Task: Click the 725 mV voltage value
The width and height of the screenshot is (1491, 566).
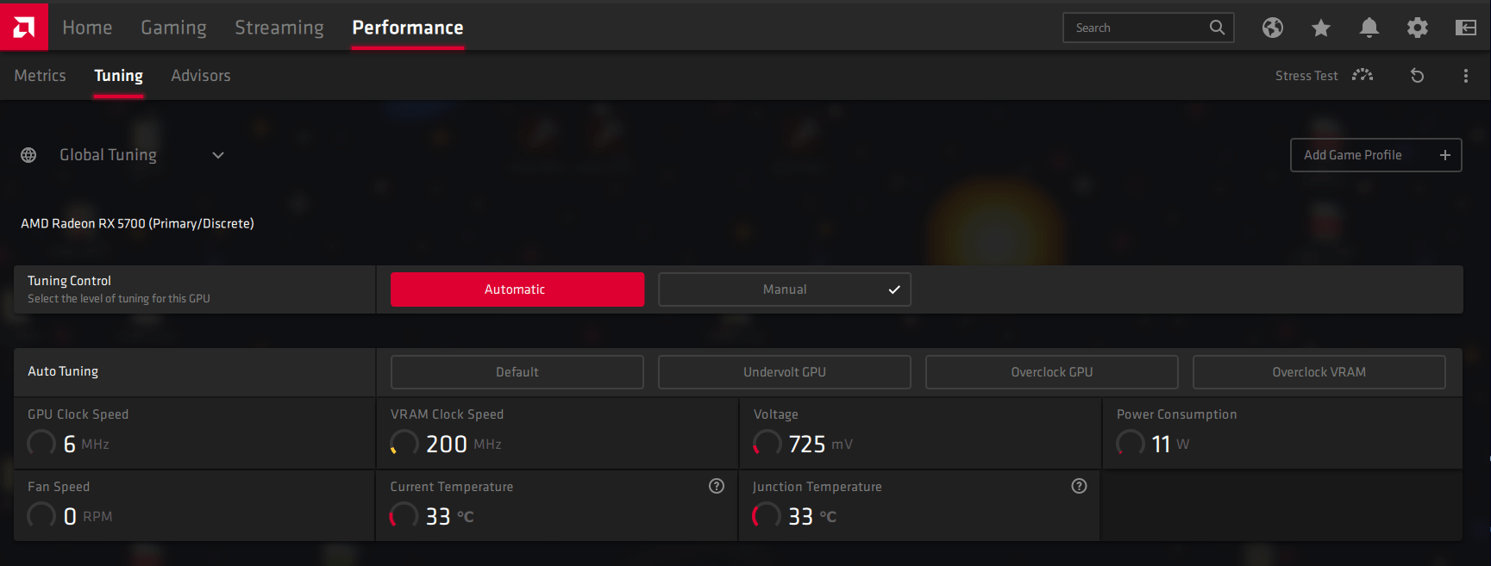Action: point(820,444)
